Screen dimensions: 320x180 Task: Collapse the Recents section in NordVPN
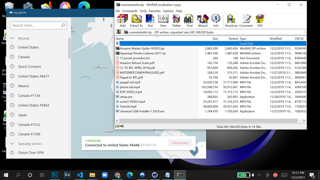[12, 38]
